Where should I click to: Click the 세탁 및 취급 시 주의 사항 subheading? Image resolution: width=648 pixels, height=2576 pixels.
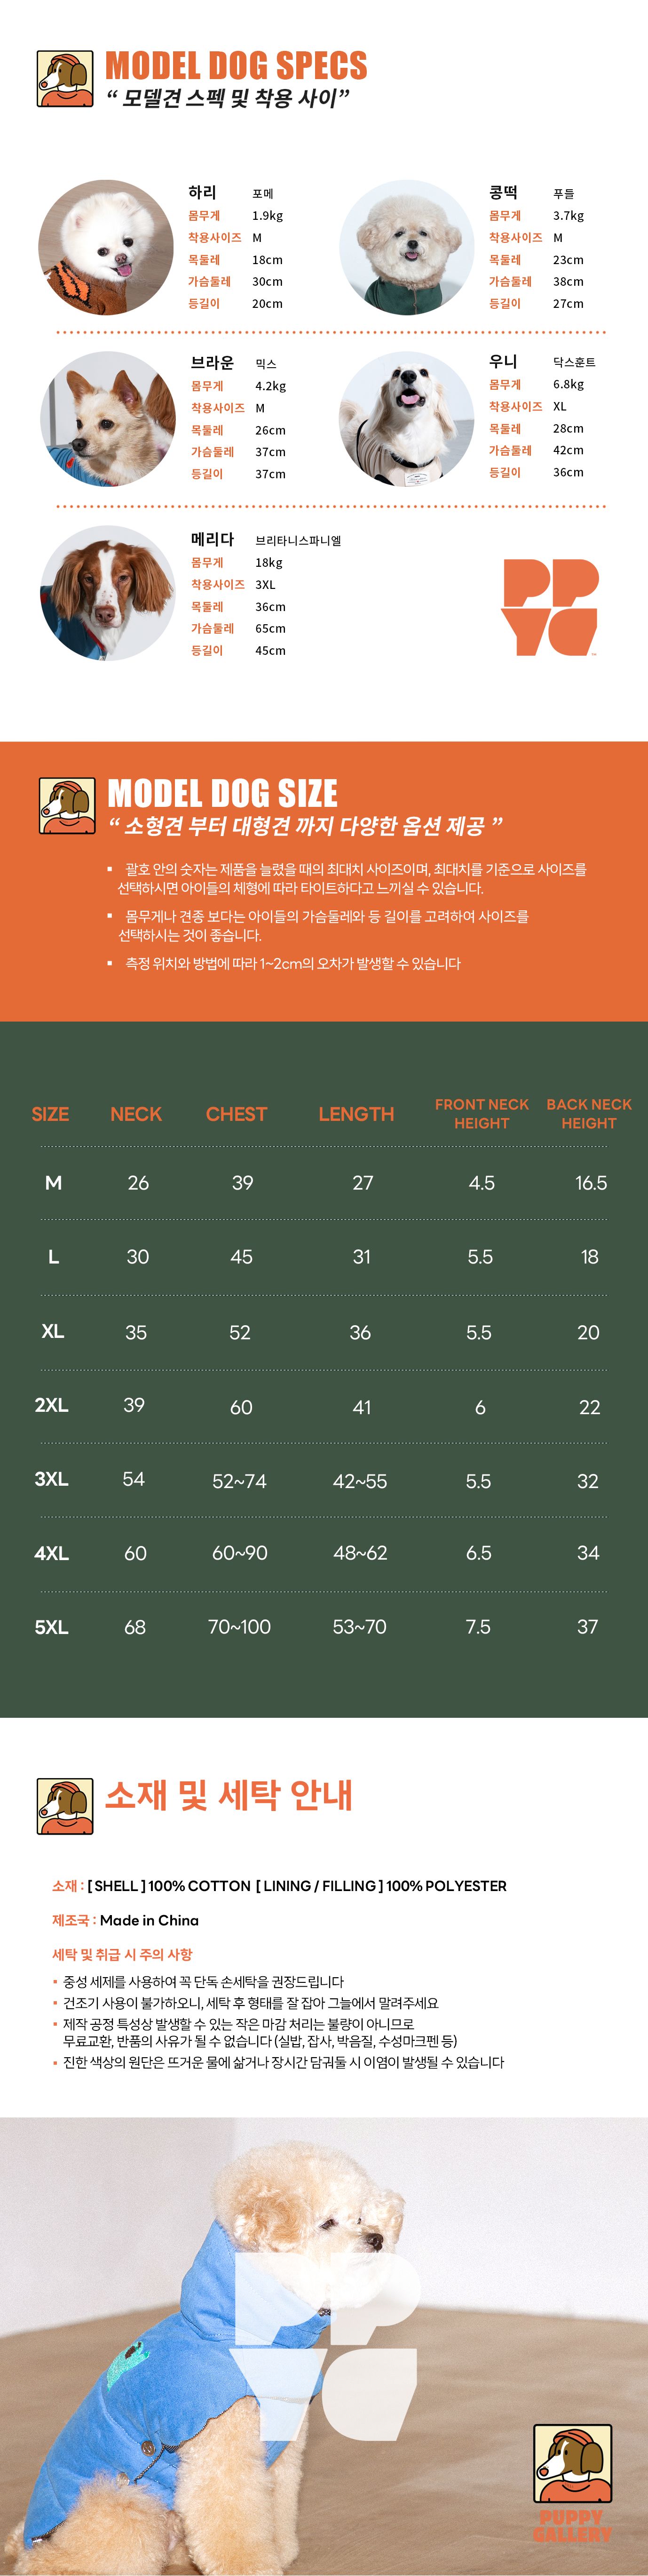point(122,1954)
